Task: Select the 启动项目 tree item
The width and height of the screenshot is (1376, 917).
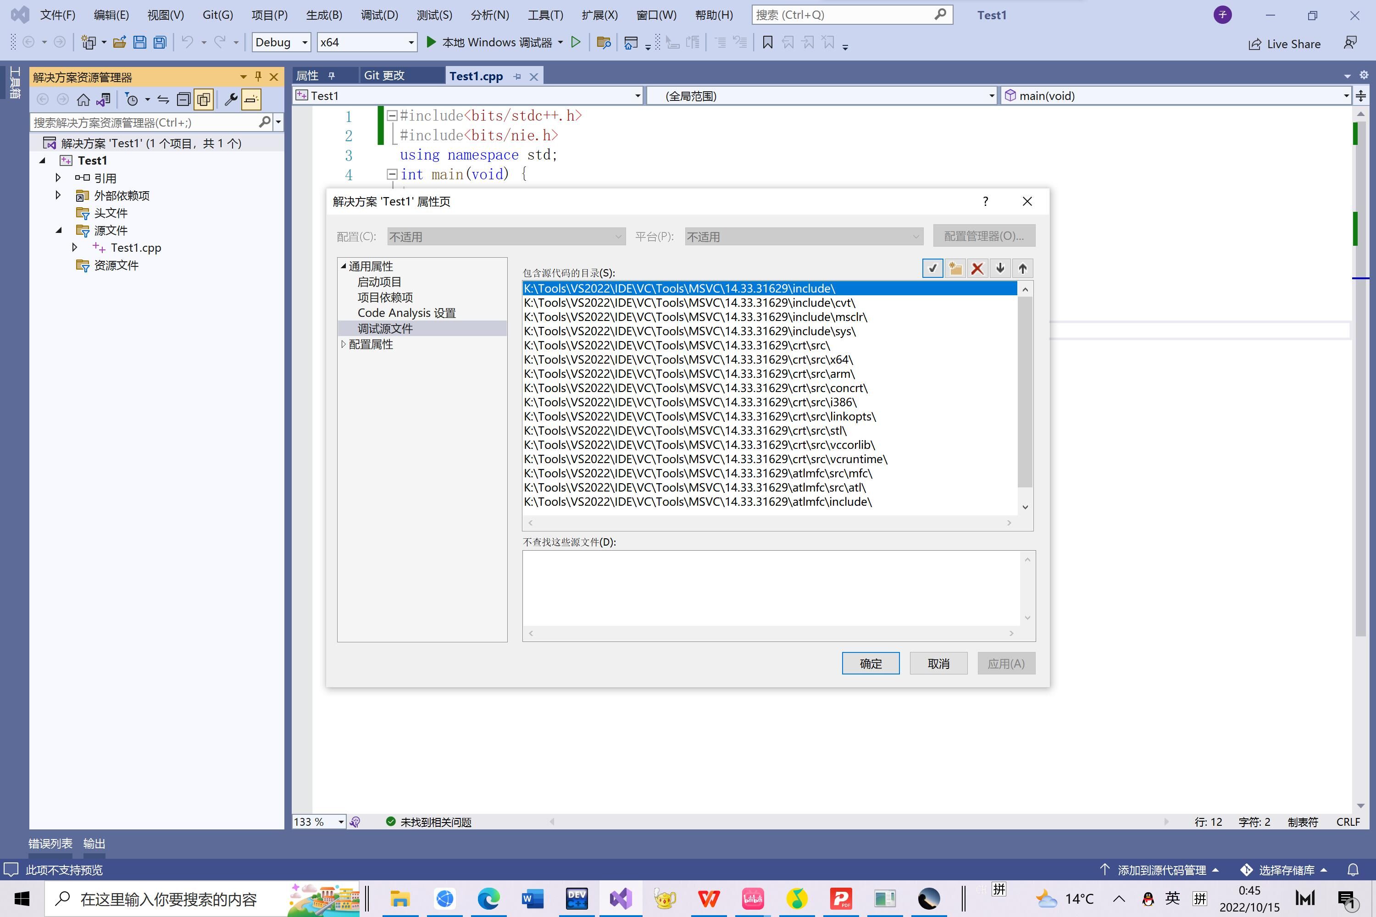Action: [x=379, y=282]
